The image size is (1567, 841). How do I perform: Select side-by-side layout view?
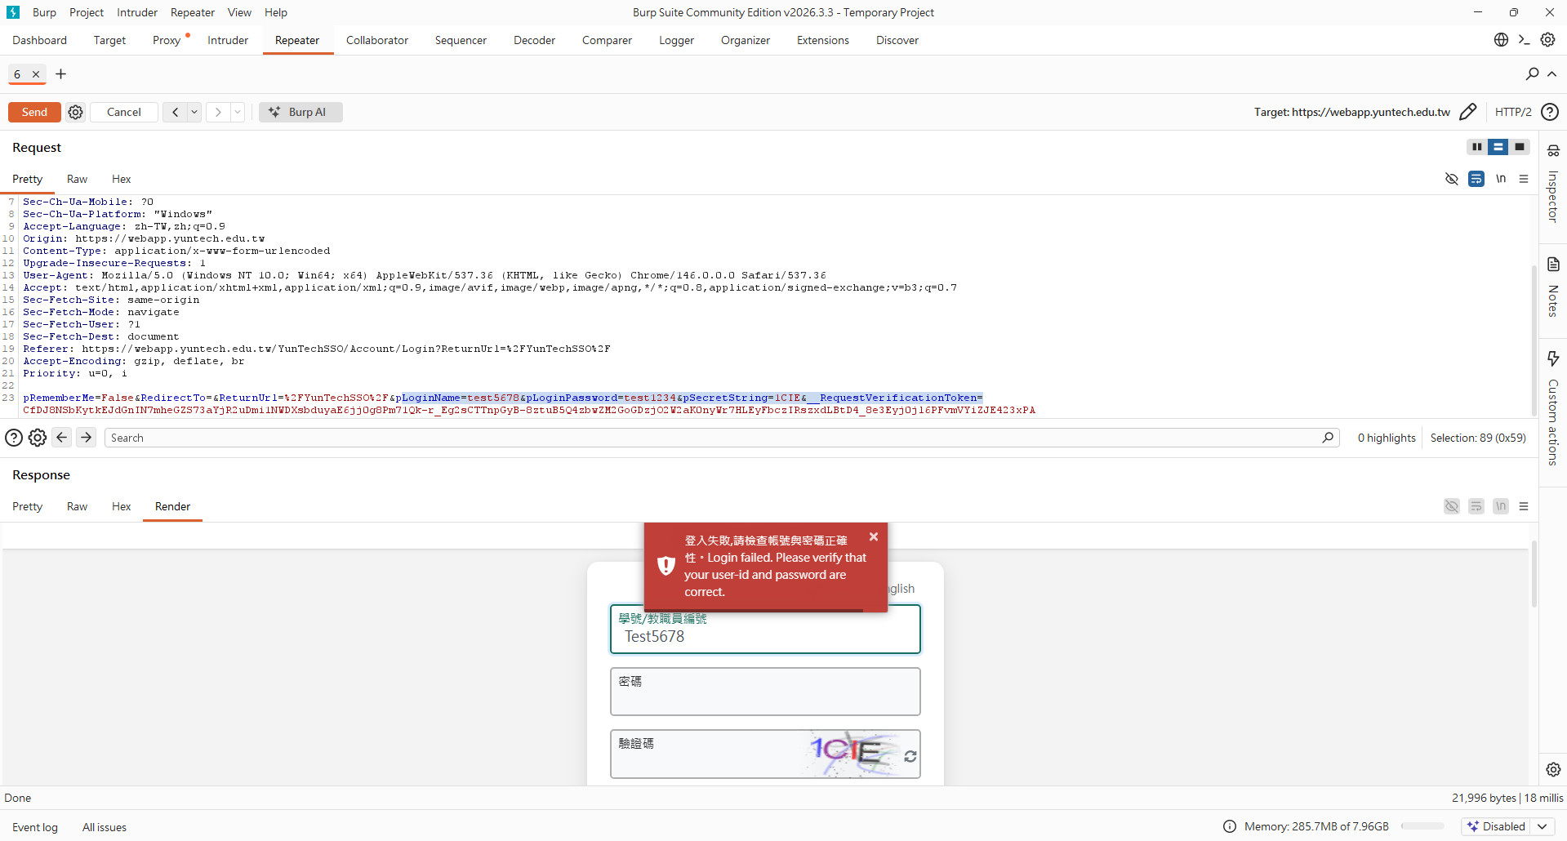point(1476,147)
